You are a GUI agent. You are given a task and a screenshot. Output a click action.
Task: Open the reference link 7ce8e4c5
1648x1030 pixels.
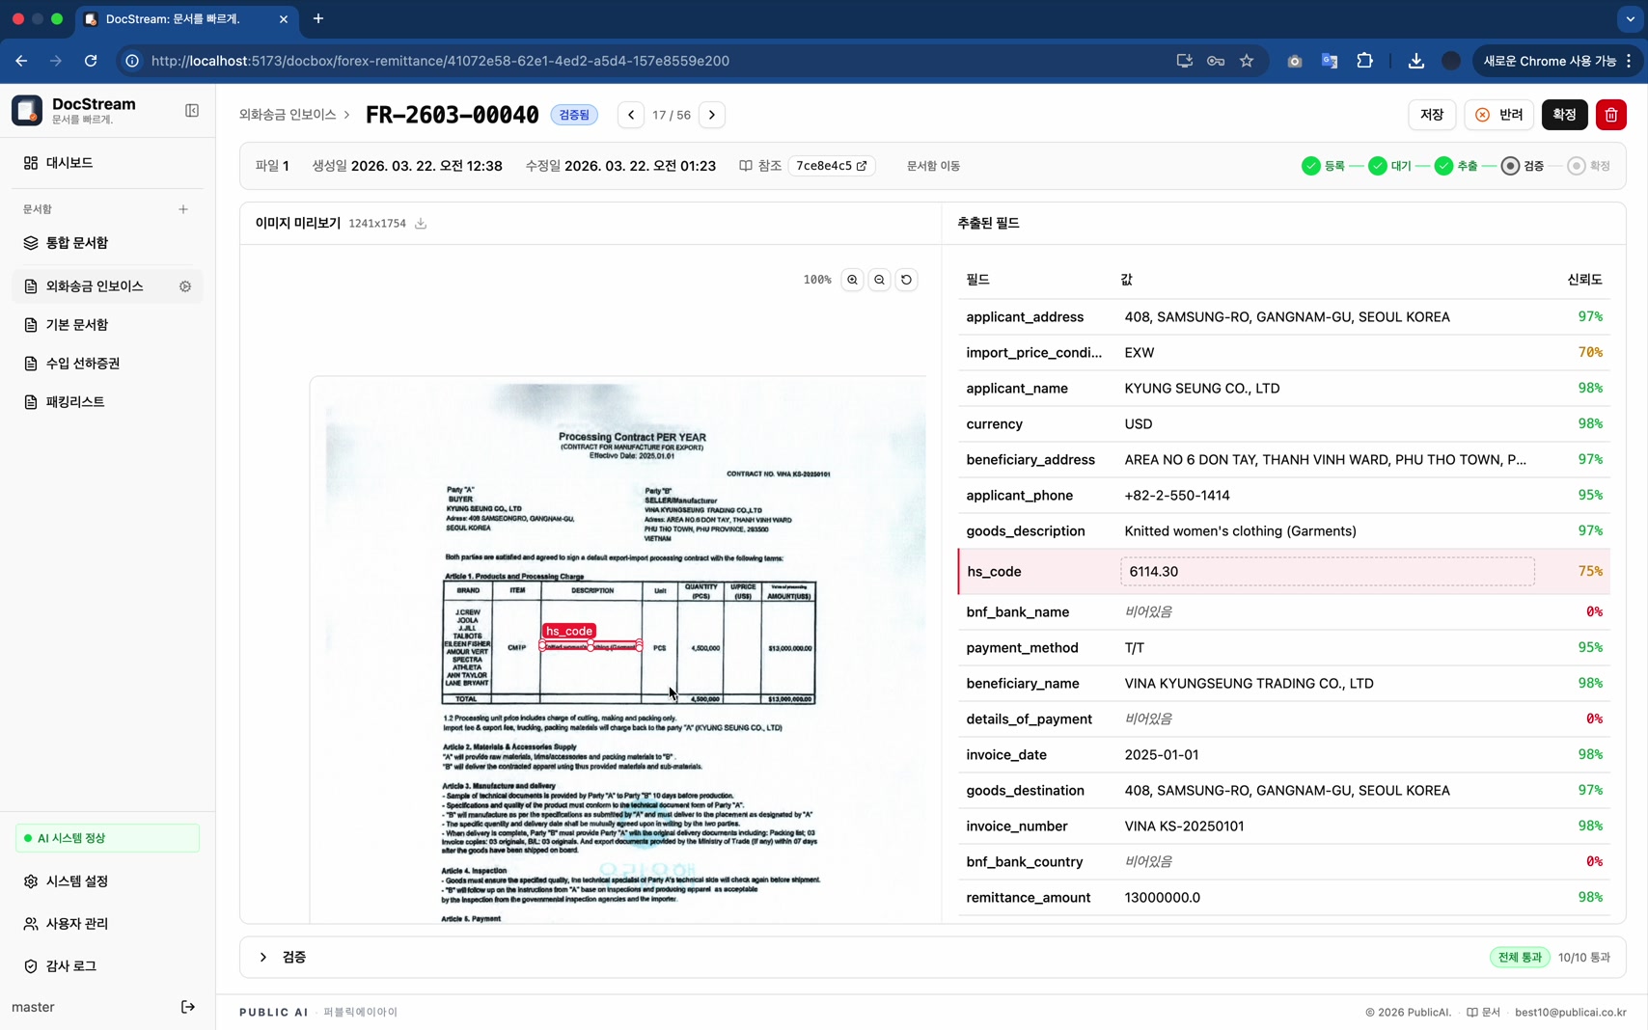click(831, 166)
